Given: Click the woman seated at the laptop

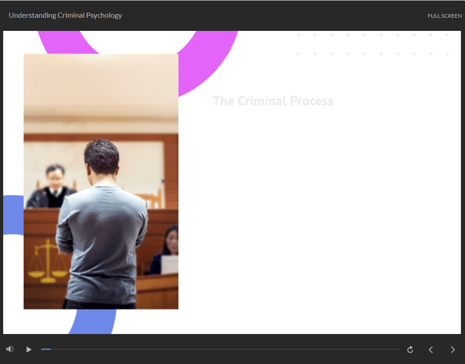Looking at the screenshot, I should [170, 248].
